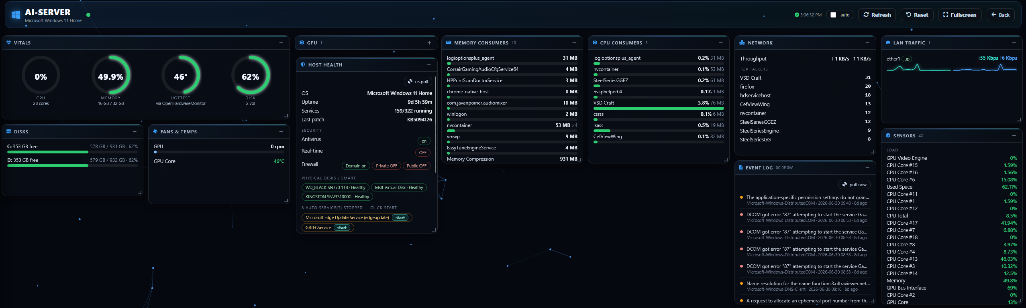Select GPU Bus Interface sensor row

[x=952, y=288]
